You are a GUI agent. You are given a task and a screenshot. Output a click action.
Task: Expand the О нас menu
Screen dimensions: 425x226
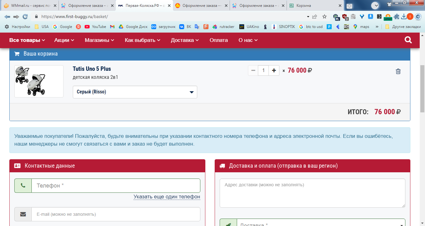coord(248,40)
